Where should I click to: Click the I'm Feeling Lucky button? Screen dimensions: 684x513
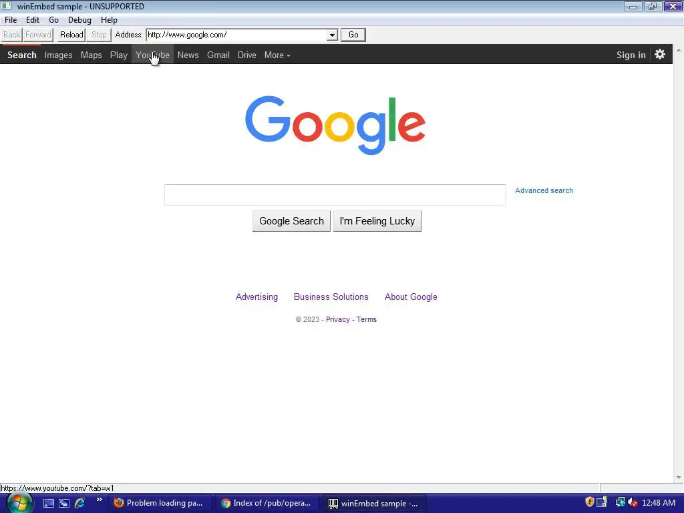[x=377, y=221]
